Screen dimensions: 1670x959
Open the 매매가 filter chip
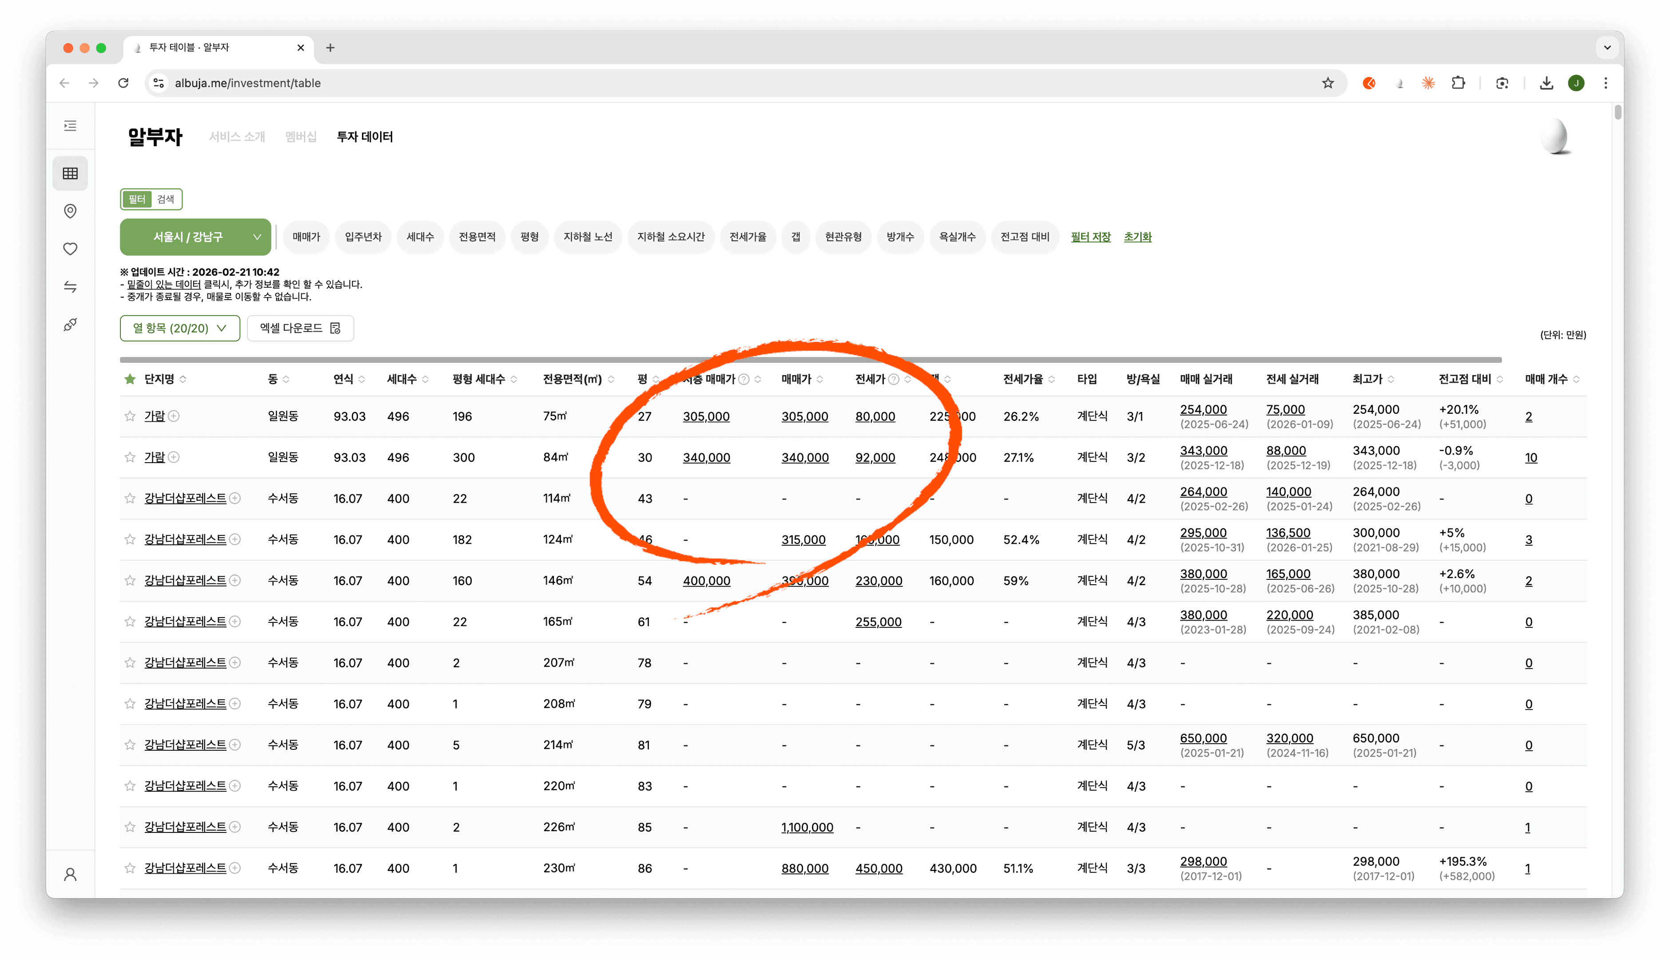(x=306, y=237)
